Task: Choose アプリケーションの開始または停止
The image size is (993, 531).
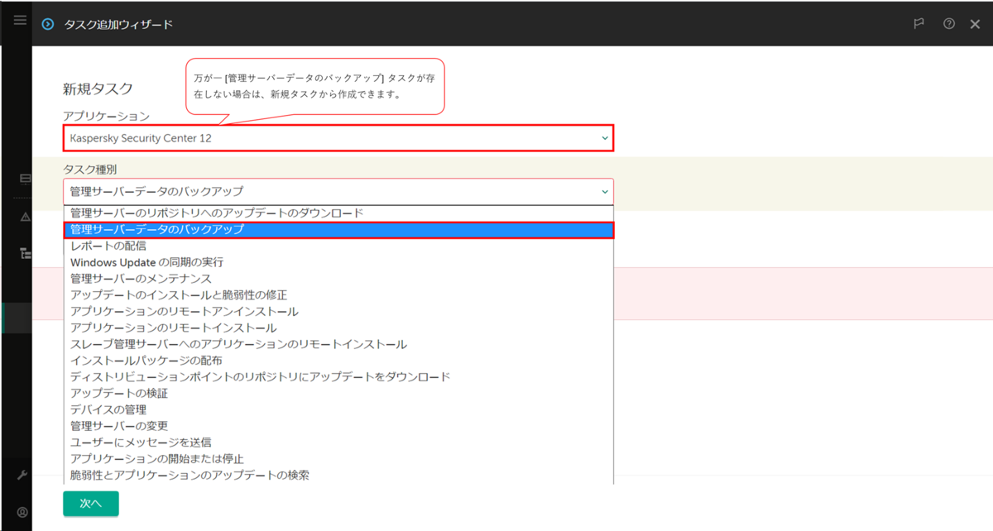Action: pos(338,459)
